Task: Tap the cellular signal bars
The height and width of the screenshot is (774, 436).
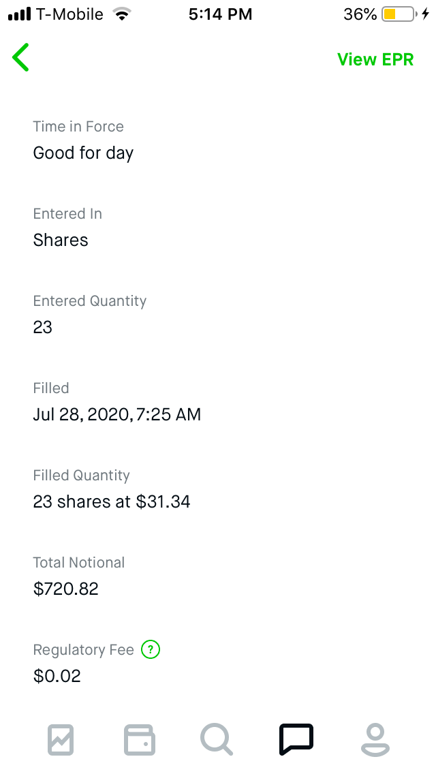Action: coord(20,14)
